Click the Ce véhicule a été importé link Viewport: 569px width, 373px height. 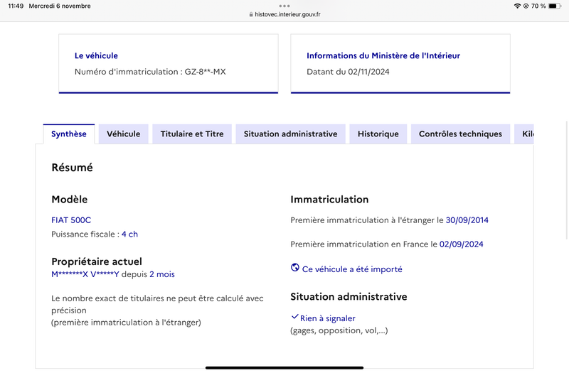coord(352,269)
